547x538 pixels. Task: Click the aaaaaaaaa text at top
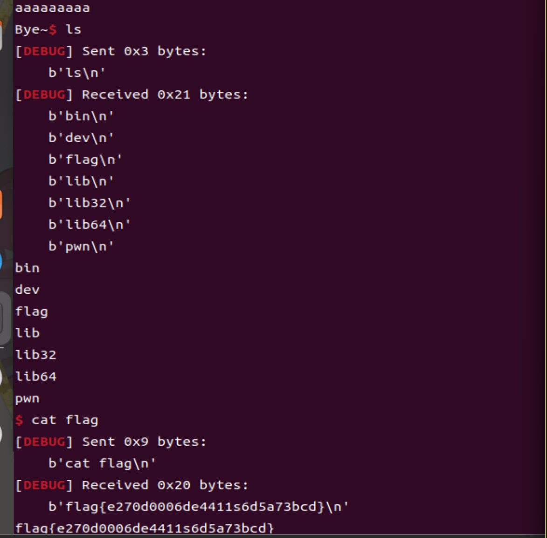point(52,8)
